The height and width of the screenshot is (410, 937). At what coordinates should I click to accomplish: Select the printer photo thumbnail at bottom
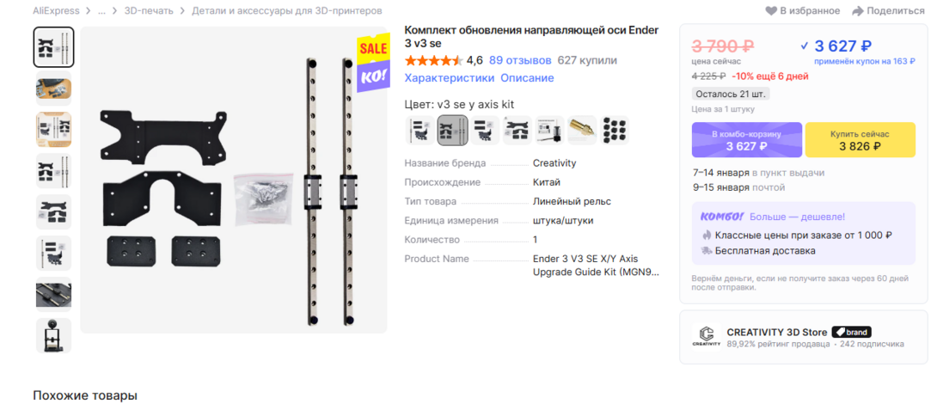(54, 336)
